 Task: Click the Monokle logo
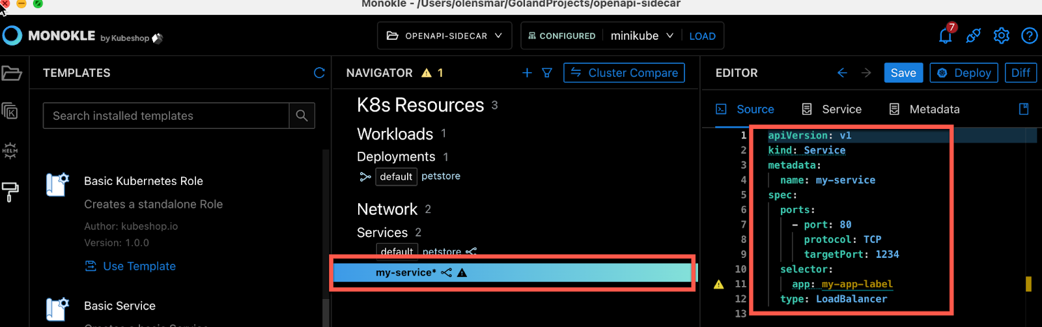pyautogui.click(x=12, y=35)
